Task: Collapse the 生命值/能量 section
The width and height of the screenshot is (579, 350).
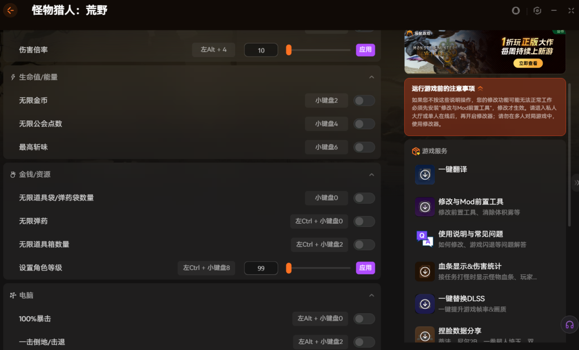Action: [371, 77]
